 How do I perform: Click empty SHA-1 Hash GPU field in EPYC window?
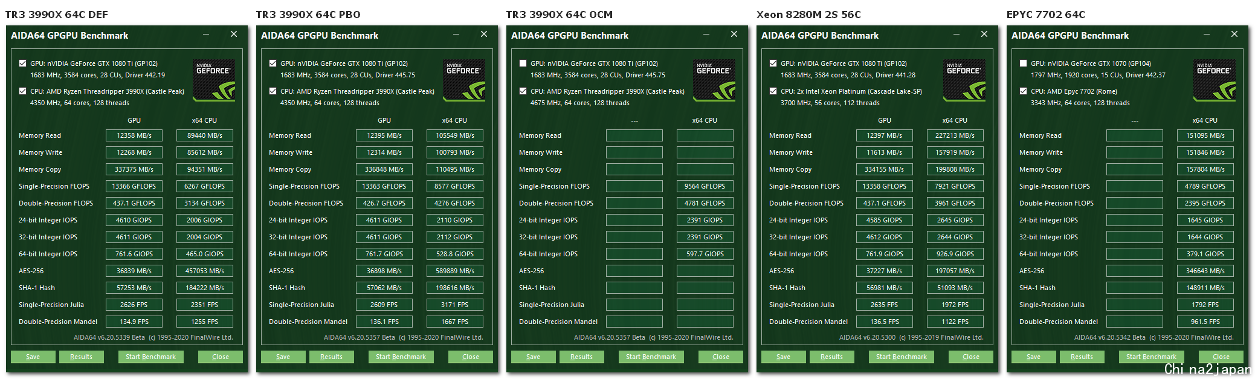(x=1135, y=288)
